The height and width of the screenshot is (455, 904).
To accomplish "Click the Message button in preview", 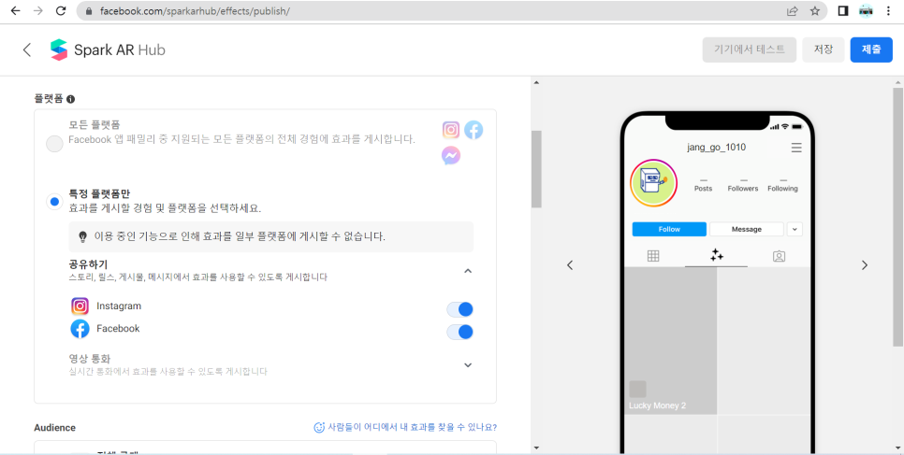I will point(747,229).
